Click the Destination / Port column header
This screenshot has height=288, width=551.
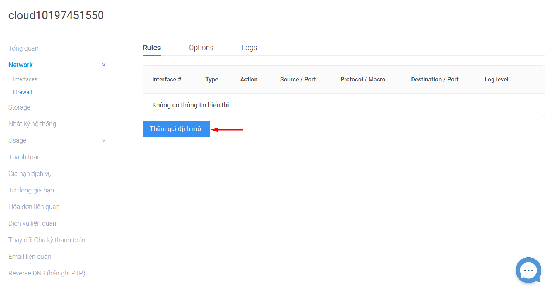click(435, 80)
